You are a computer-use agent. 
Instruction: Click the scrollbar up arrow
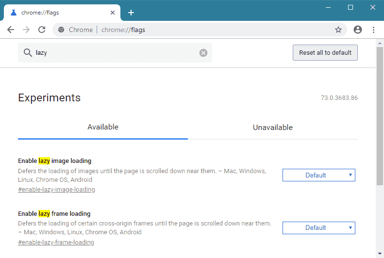click(380, 43)
